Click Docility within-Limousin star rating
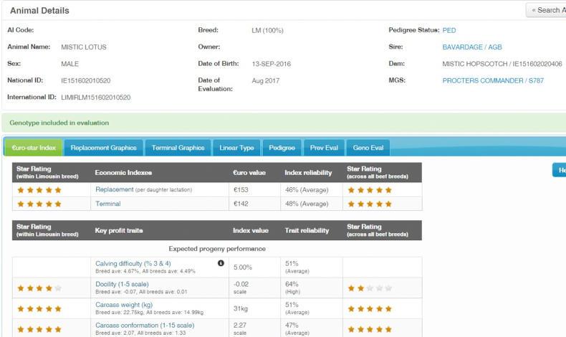This screenshot has width=566, height=337. click(39, 288)
